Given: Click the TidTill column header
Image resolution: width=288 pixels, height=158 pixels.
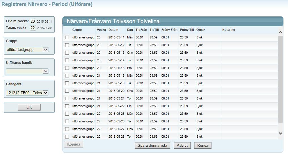Looking at the screenshot, I should pos(154,30).
